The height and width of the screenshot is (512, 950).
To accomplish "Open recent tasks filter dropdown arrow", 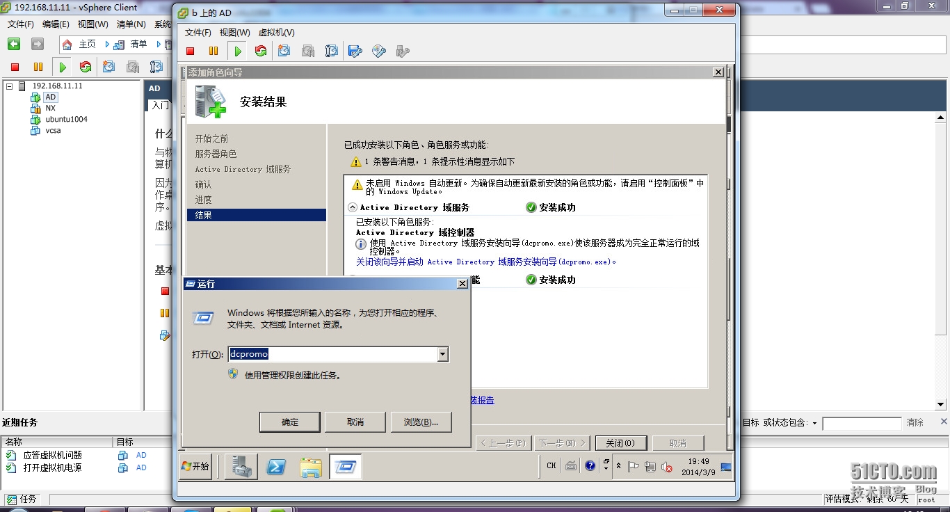I will click(x=814, y=423).
